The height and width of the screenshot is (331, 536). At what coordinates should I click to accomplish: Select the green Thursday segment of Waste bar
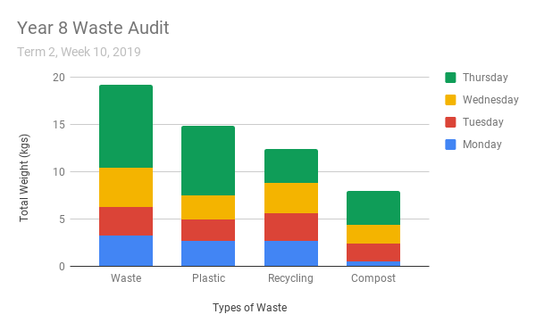(x=126, y=127)
